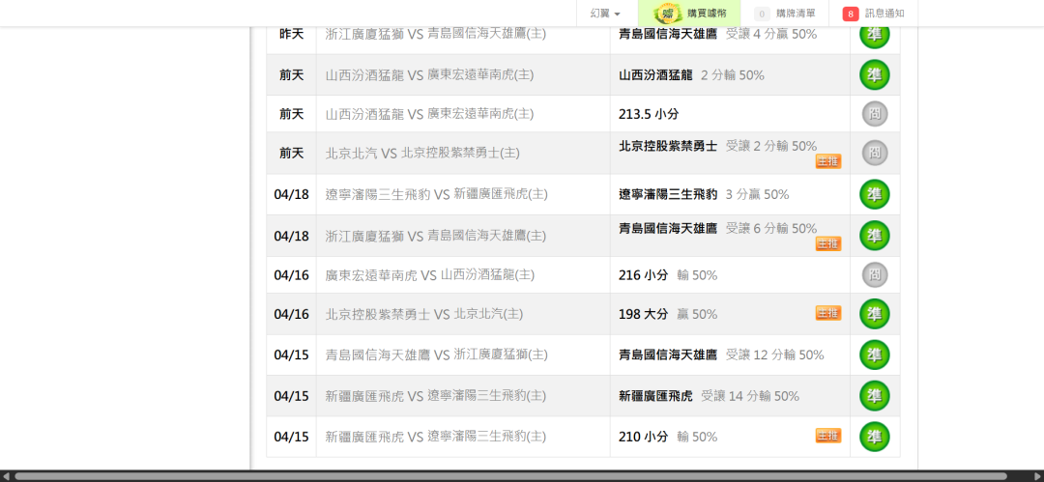
Task: Click the 購買噱幣 buy coins button
Action: tap(689, 14)
